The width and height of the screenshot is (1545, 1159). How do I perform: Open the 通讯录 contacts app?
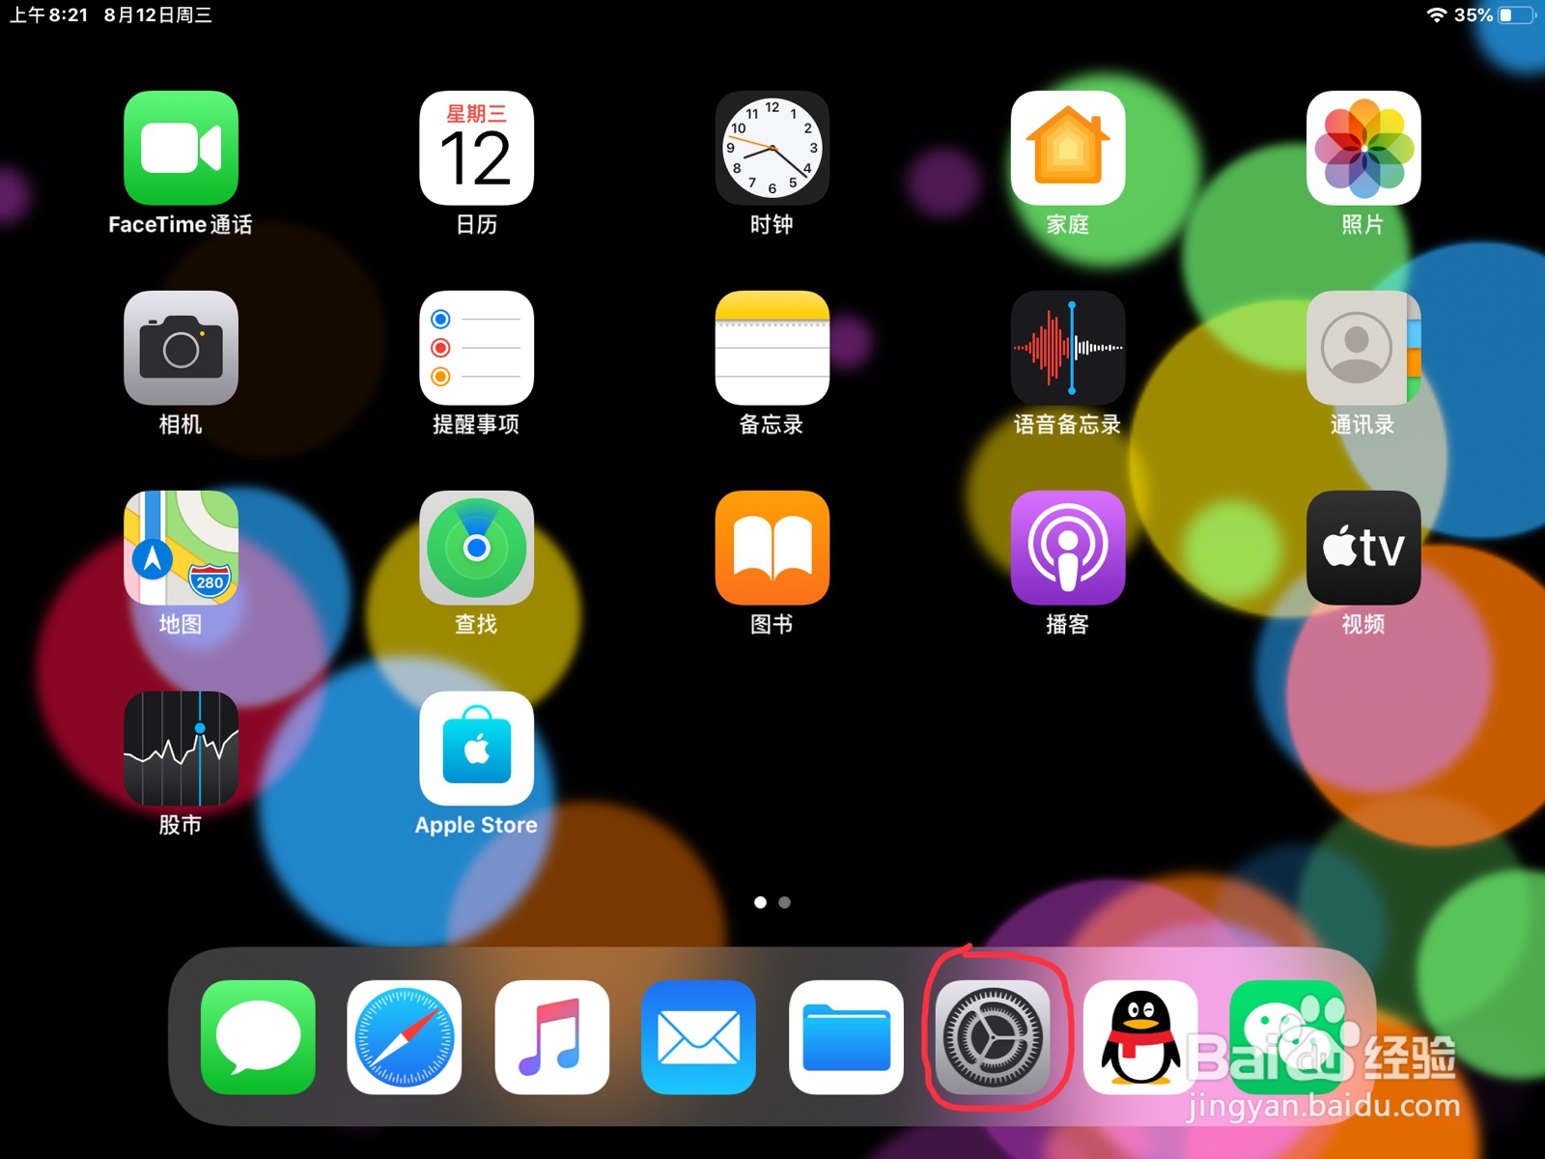point(1362,350)
